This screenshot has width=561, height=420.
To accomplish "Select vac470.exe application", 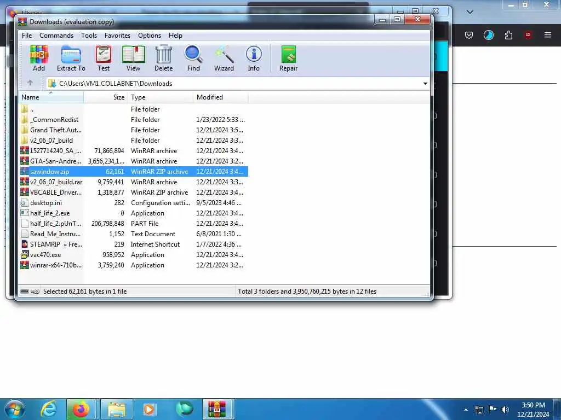I will (134, 255).
